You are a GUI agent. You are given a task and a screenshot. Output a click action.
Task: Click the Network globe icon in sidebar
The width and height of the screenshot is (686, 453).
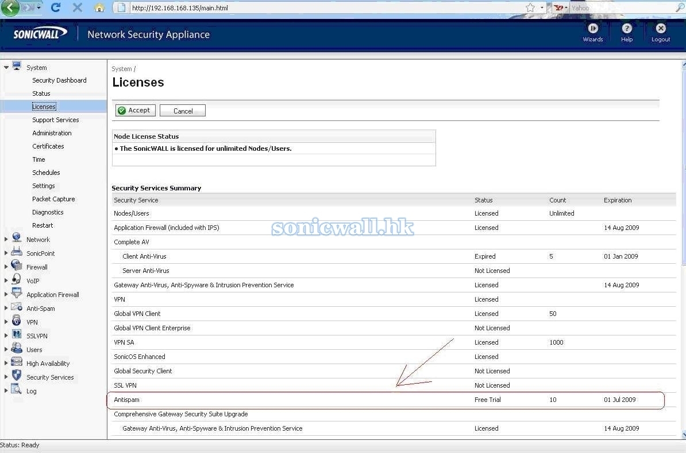(x=17, y=237)
